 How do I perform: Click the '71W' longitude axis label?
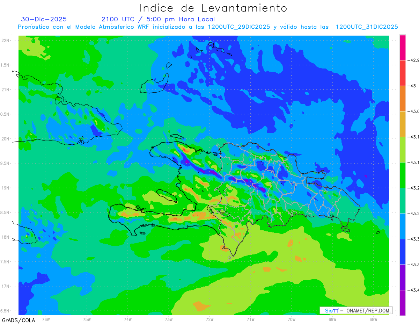(x=250, y=319)
